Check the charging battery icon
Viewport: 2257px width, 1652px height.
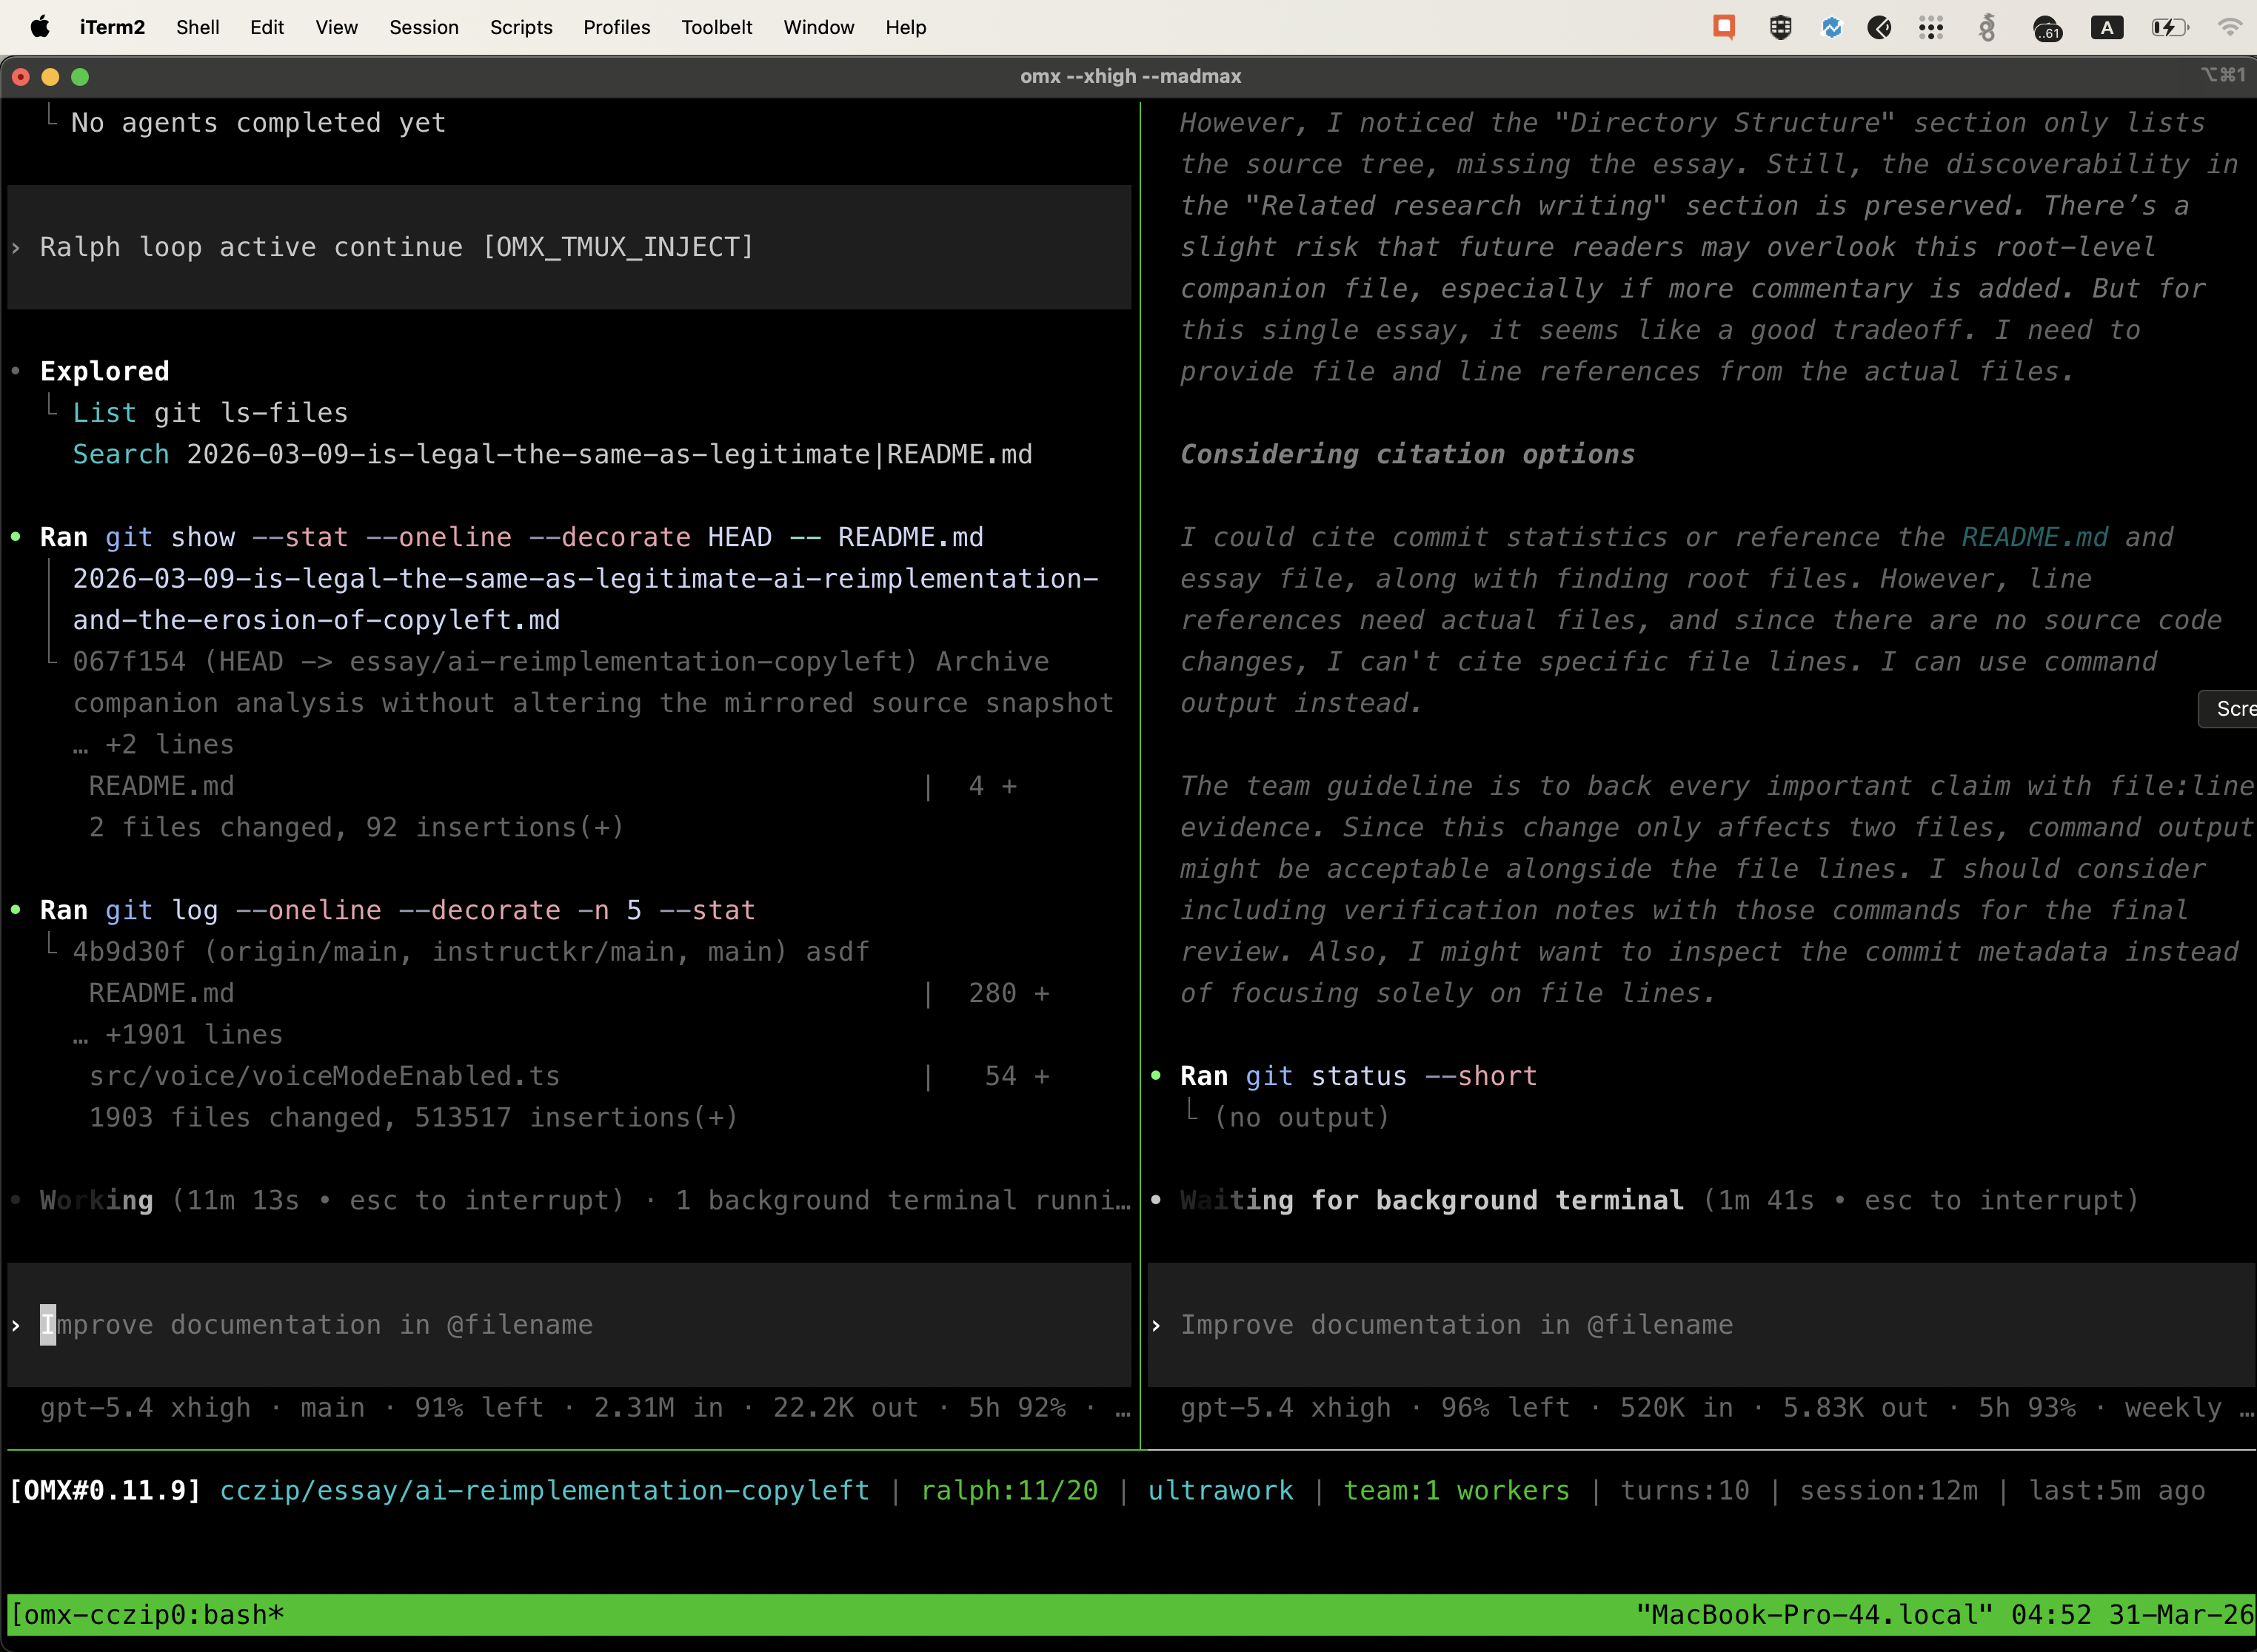pyautogui.click(x=2169, y=27)
